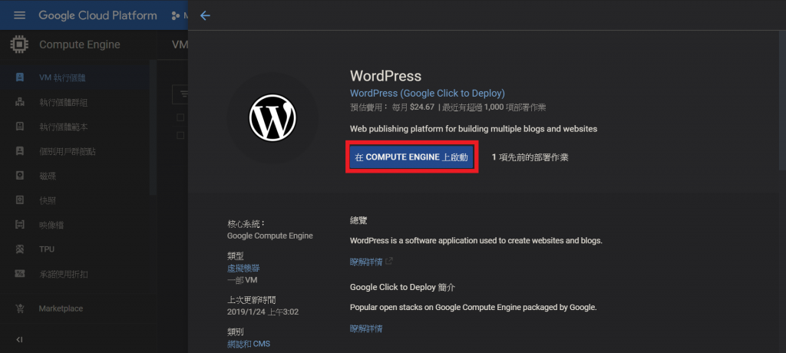The image size is (786, 353).
Task: Click the WordPress logo thumbnail
Action: pyautogui.click(x=272, y=118)
